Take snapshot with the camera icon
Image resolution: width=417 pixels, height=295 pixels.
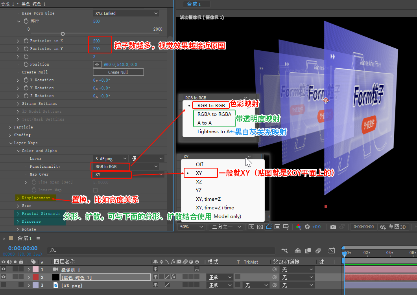pyautogui.click(x=333, y=227)
